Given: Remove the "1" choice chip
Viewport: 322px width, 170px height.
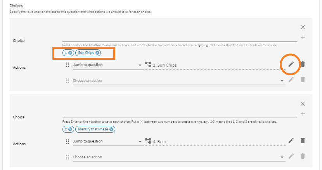Looking at the screenshot, I should tap(70, 53).
